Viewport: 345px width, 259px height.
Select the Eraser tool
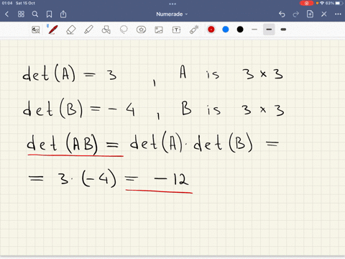tap(70, 29)
